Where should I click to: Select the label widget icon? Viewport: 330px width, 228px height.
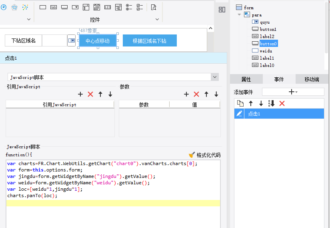[x=54, y=7]
